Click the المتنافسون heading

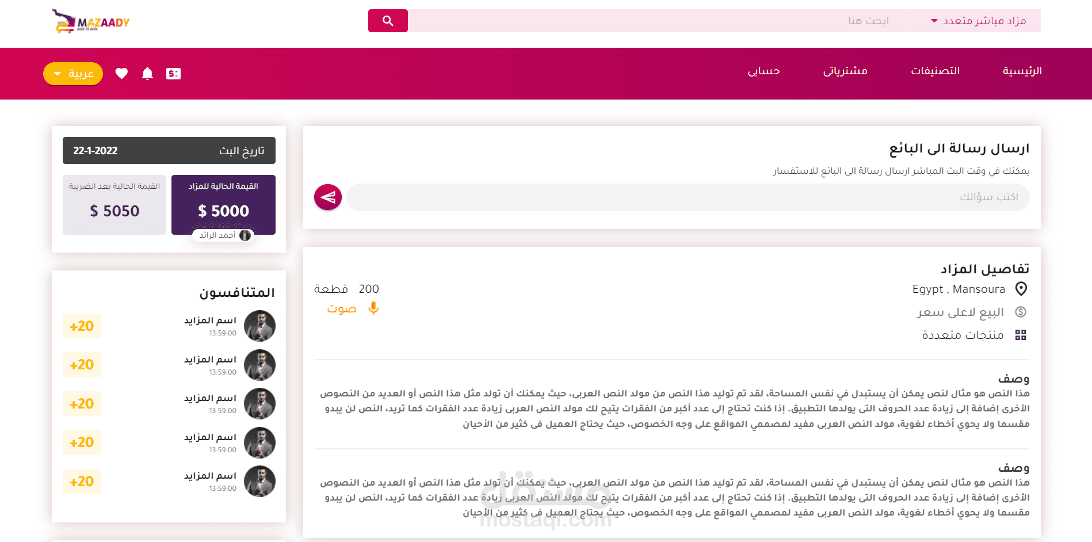(x=237, y=292)
